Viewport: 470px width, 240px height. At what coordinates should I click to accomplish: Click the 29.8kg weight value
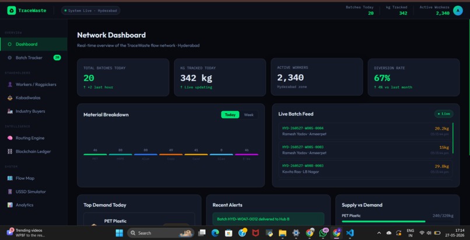[x=442, y=166]
